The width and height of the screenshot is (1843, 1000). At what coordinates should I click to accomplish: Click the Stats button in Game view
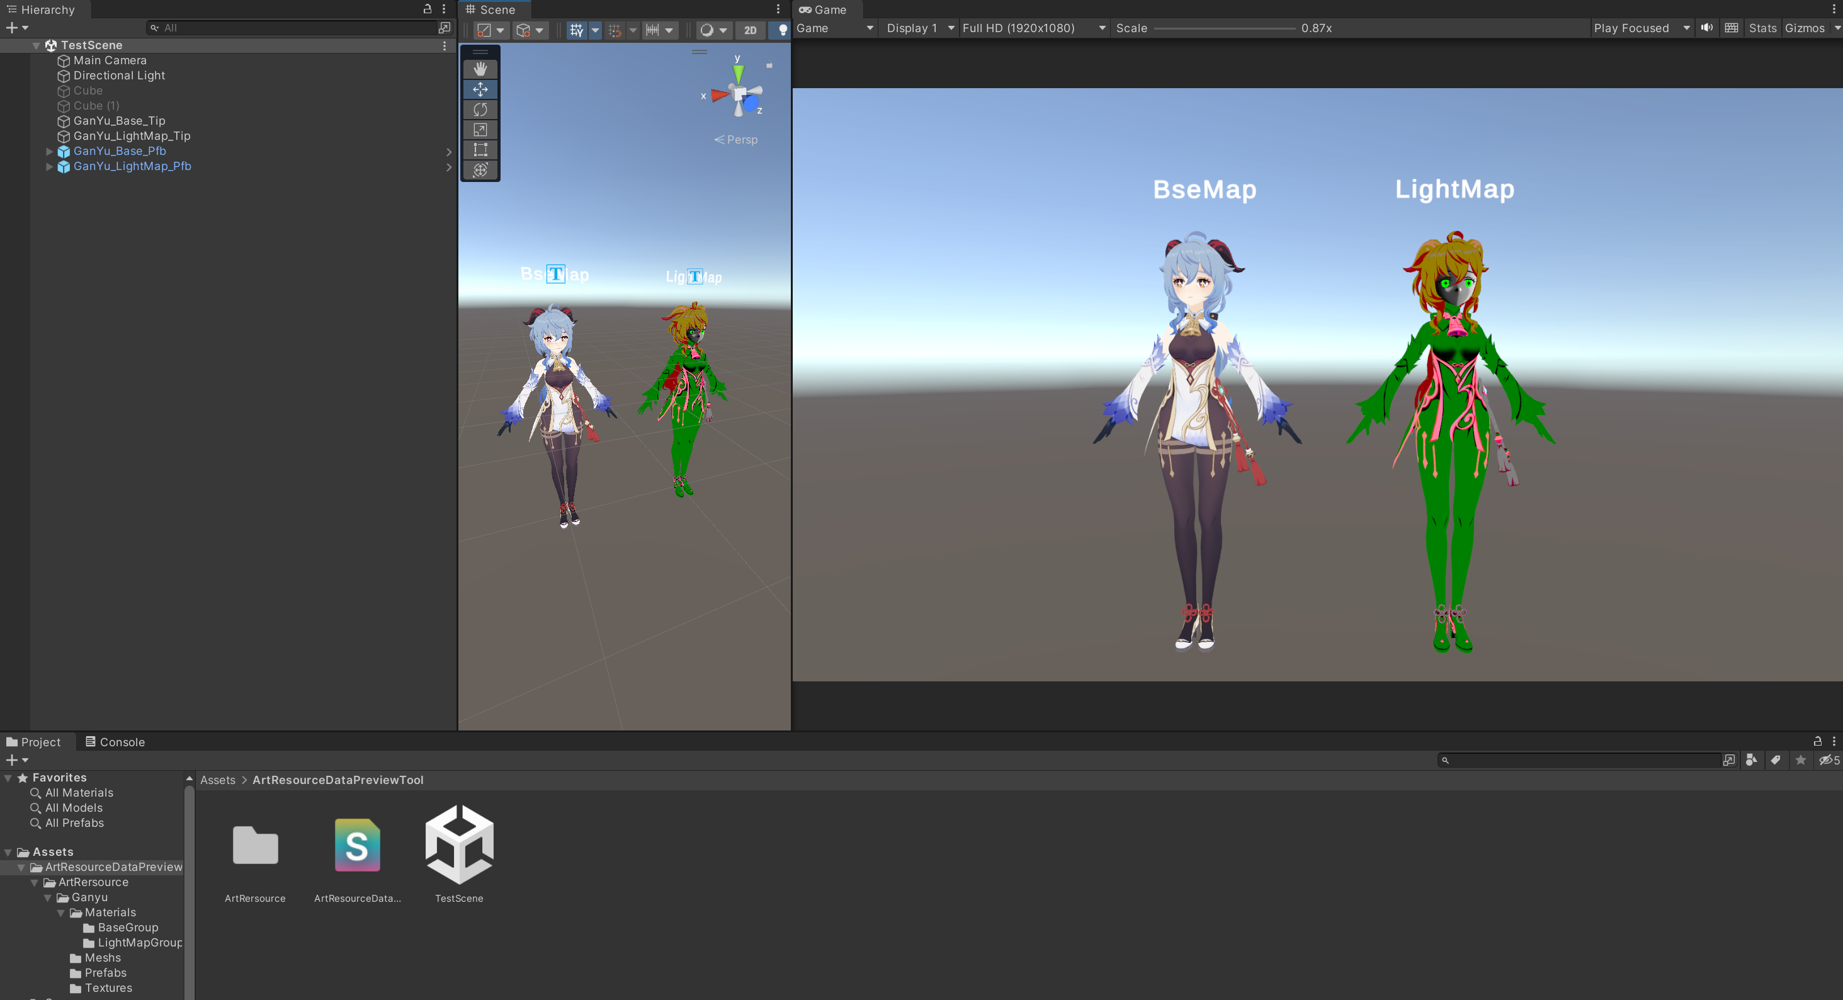click(x=1762, y=28)
